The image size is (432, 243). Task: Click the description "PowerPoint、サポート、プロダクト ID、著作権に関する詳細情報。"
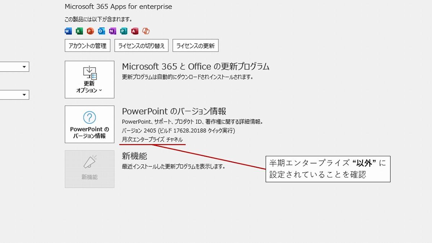[193, 122]
